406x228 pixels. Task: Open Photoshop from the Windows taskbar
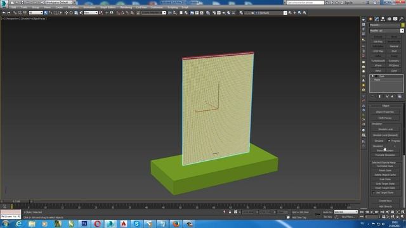pyautogui.click(x=84, y=224)
